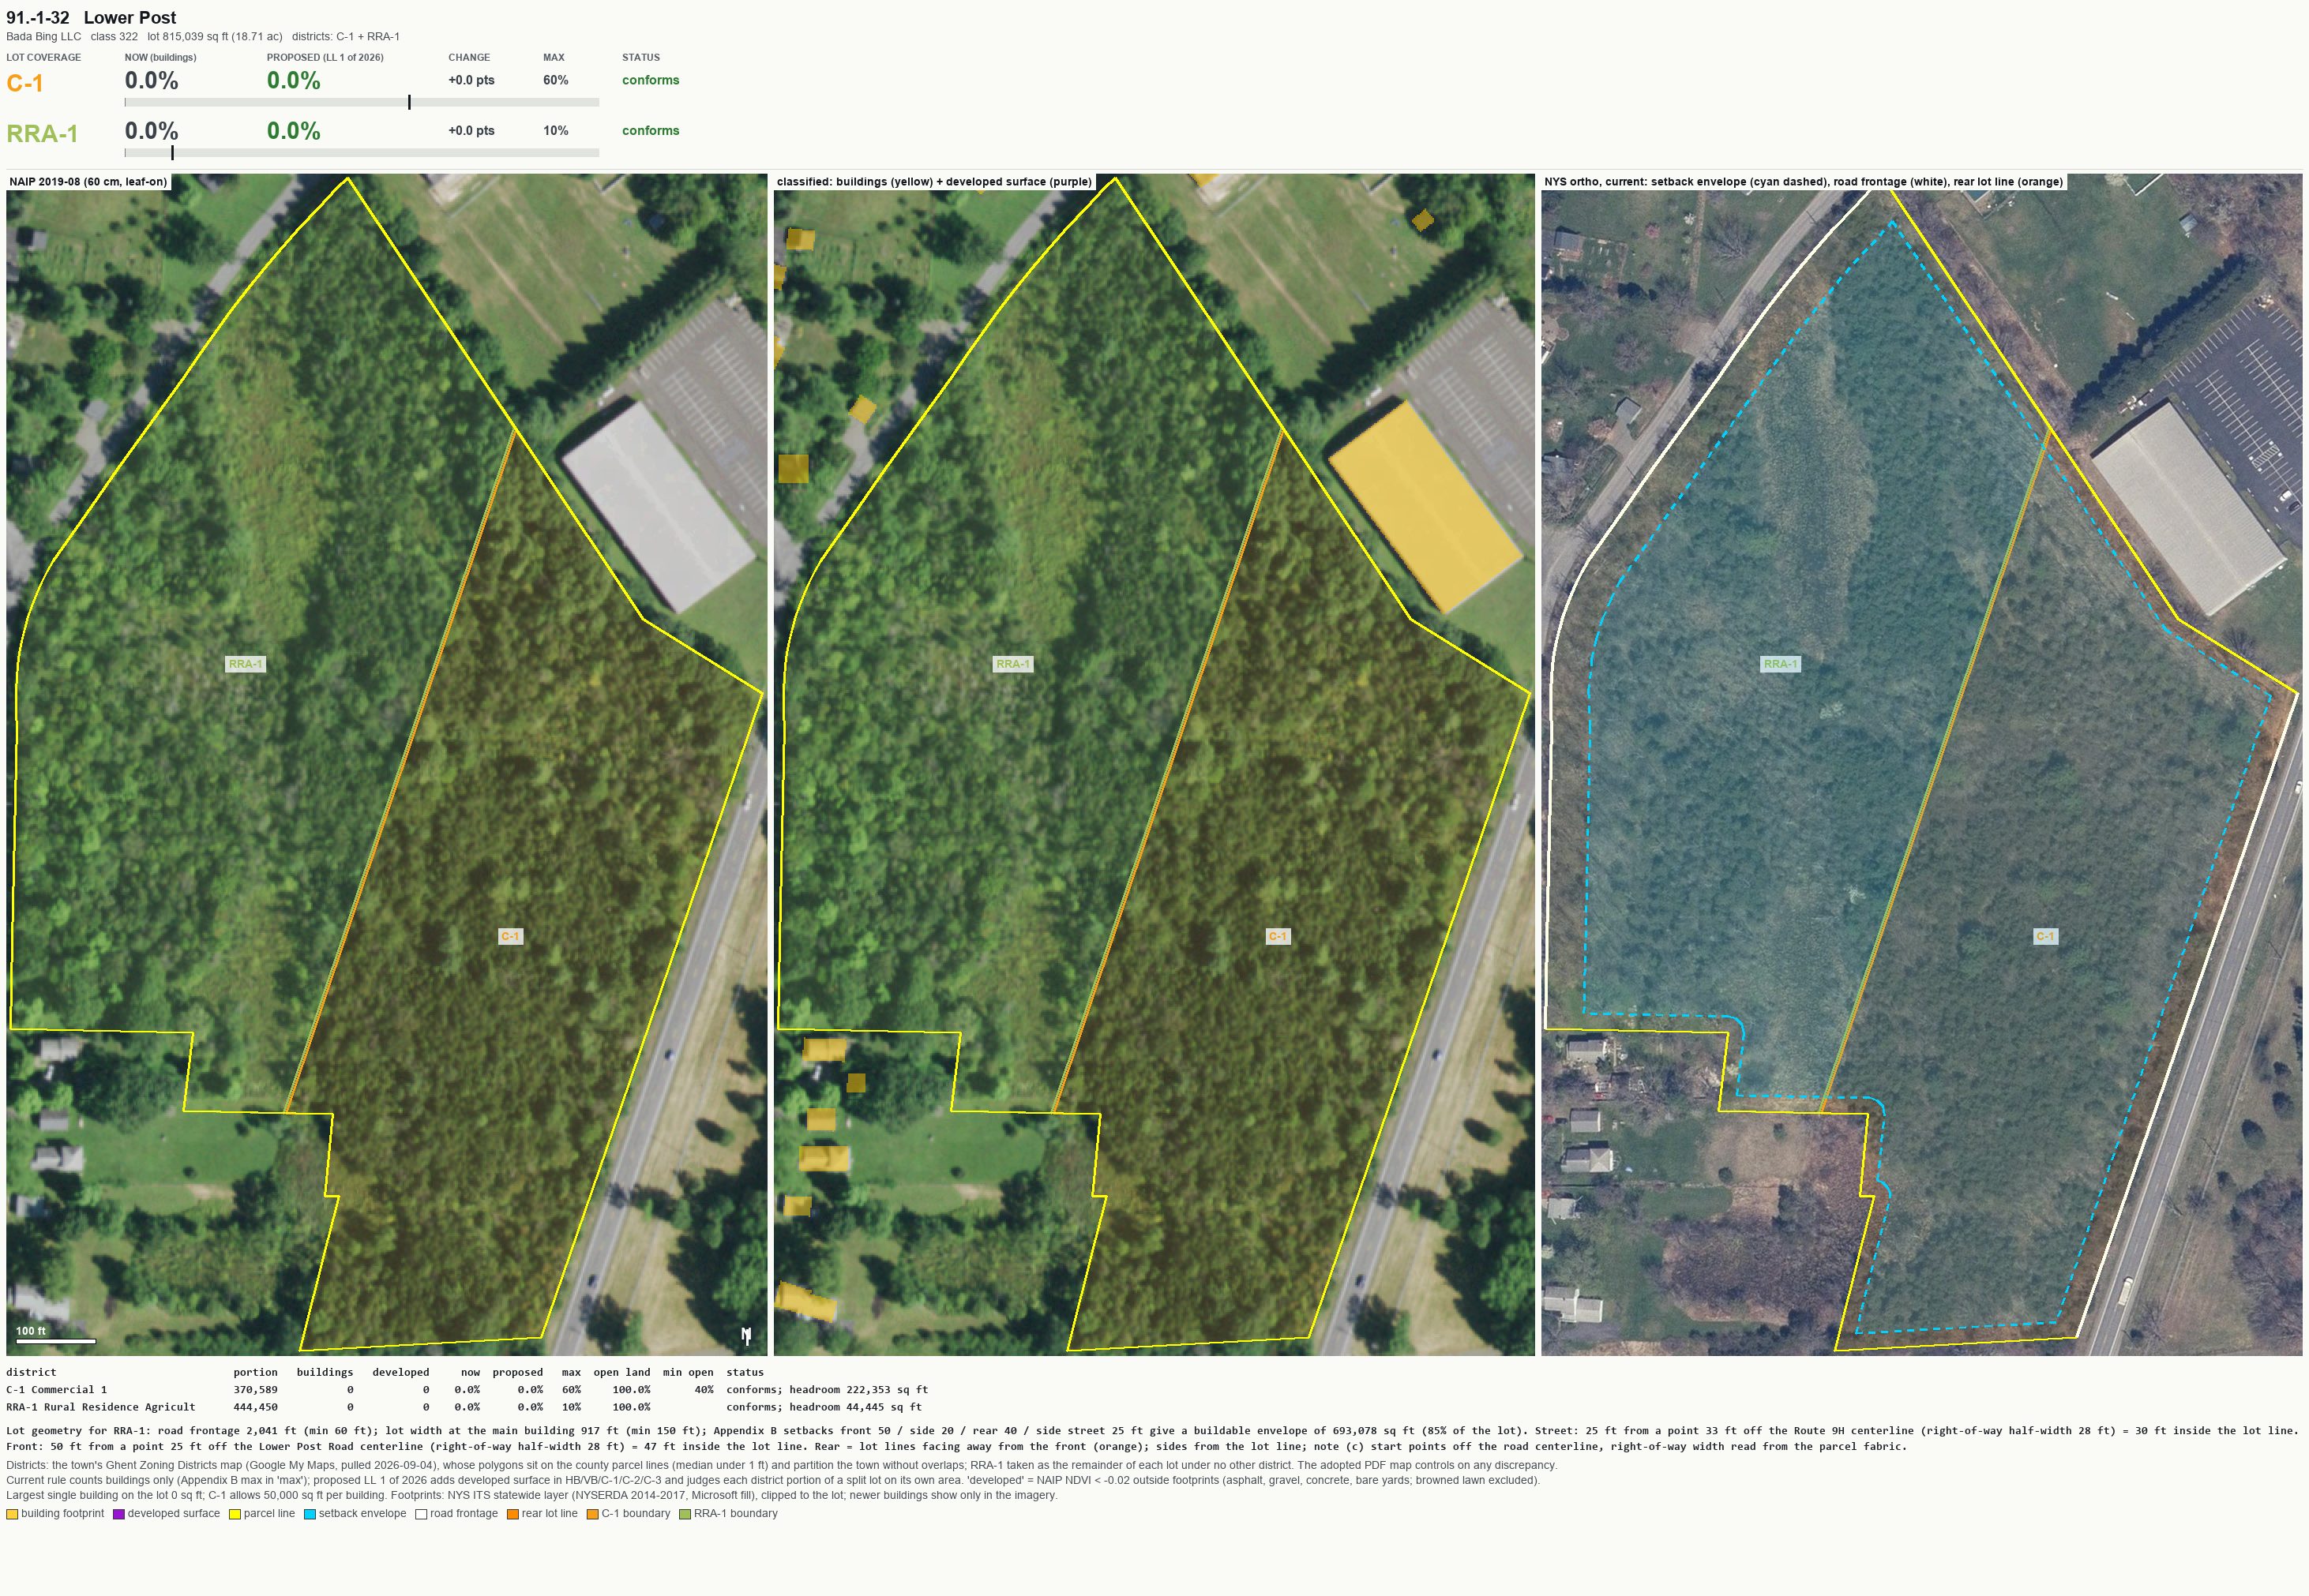Click the RRA-1 lot coverage bar marker

[172, 153]
